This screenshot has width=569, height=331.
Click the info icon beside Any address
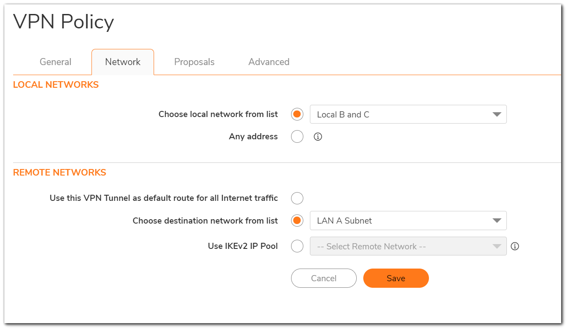point(318,137)
